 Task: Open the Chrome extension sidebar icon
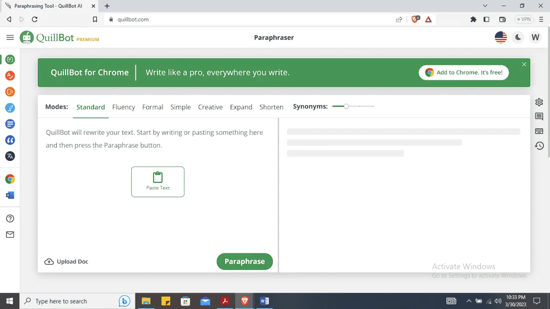click(x=10, y=179)
